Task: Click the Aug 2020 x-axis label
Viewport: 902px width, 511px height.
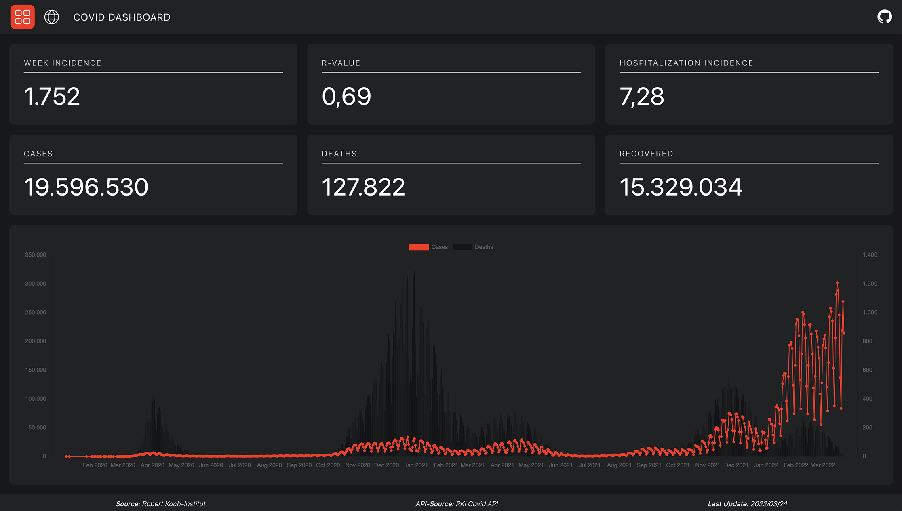Action: click(x=269, y=465)
